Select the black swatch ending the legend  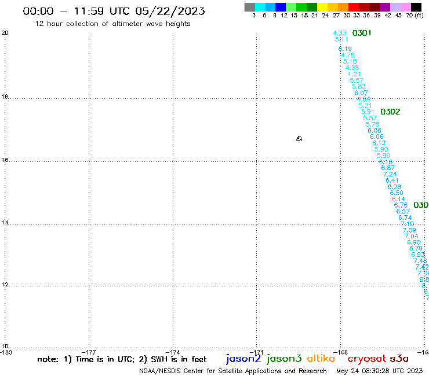416,7
